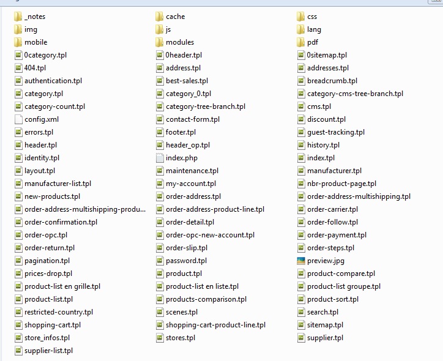Viewport: 443px width, 361px height.
Task: Click file name product-list en liste.tpl
Action: 203,286
